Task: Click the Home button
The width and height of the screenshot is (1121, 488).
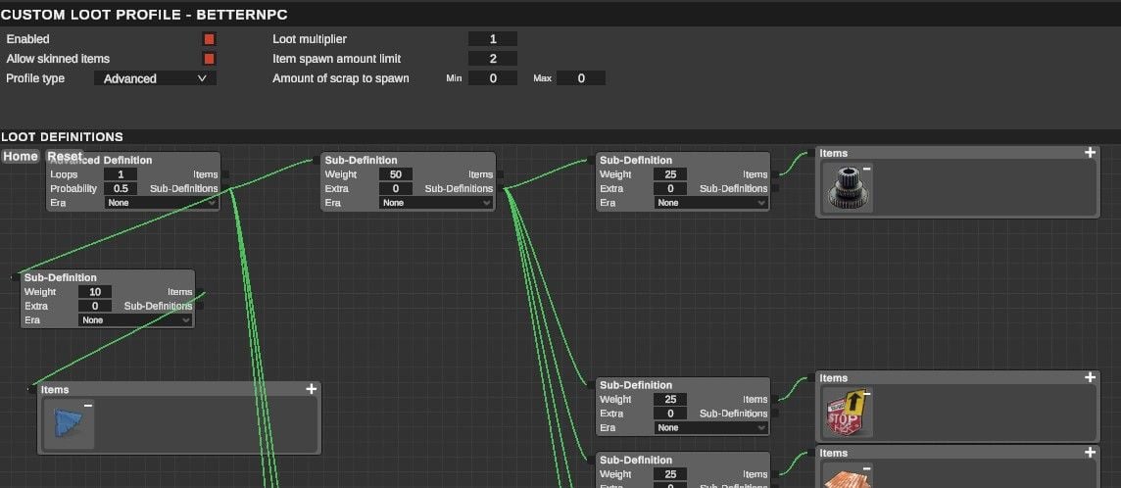Action: (21, 157)
